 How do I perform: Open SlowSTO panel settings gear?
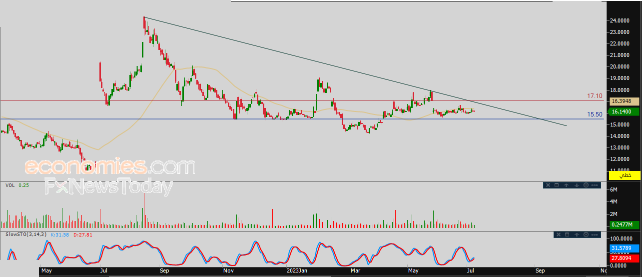pos(586,234)
